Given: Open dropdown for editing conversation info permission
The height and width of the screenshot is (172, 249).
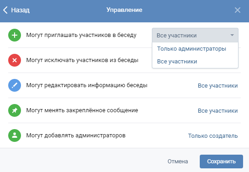Looking at the screenshot, I should [x=218, y=86].
